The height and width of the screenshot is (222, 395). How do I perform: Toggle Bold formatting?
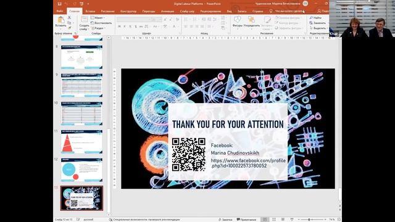[119, 27]
